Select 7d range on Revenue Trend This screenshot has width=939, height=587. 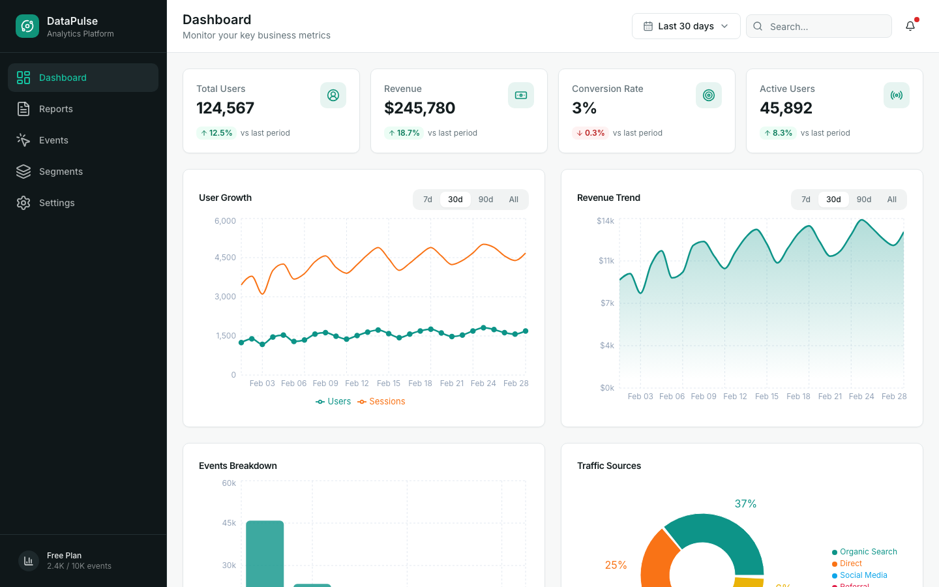point(806,200)
